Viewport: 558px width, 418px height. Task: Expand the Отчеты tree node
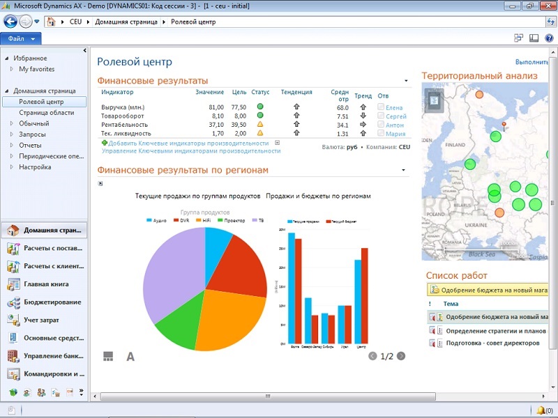click(x=11, y=146)
